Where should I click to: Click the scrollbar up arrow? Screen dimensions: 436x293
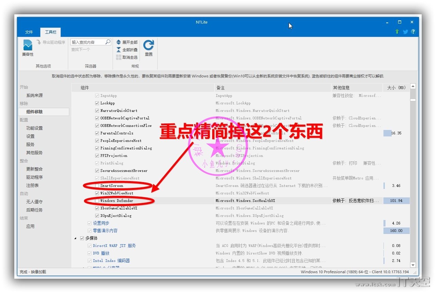click(413, 87)
